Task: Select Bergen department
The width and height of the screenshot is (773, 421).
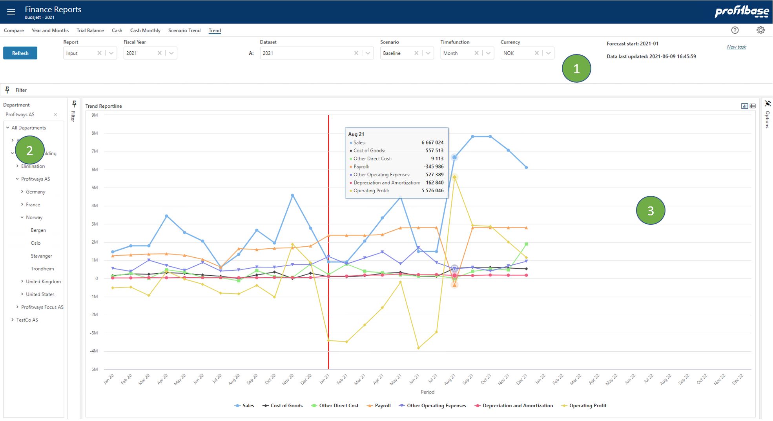Action: tap(38, 230)
